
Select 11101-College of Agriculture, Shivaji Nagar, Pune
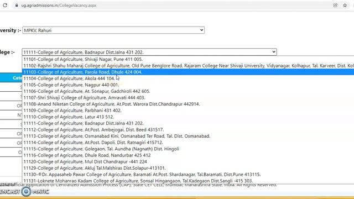(188, 59)
